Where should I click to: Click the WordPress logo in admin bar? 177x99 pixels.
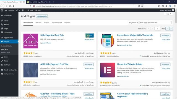2,10
